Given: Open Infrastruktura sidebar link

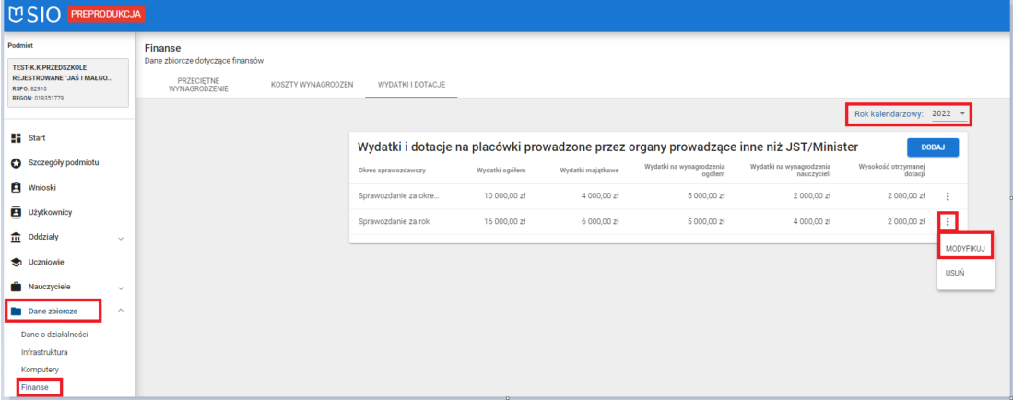Looking at the screenshot, I should point(44,352).
